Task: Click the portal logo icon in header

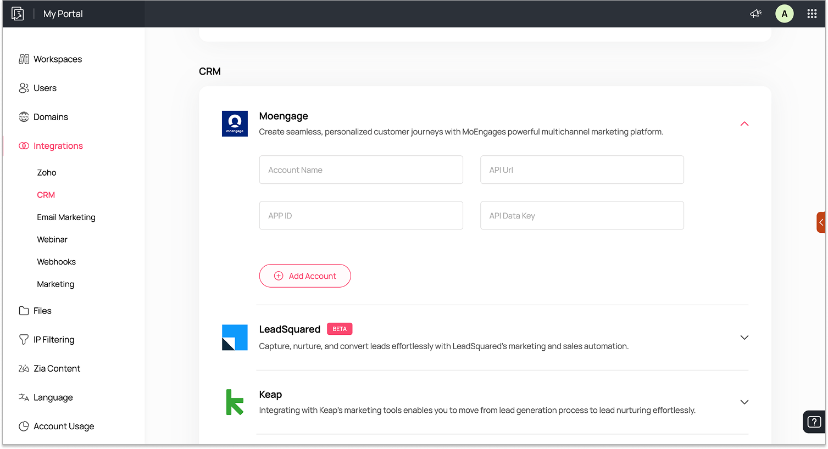Action: 18,14
